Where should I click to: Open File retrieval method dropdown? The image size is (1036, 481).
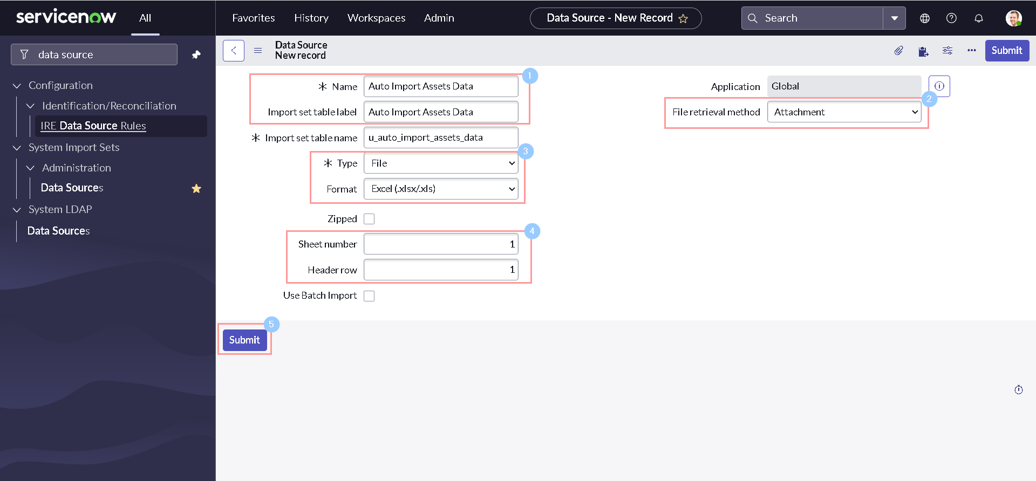click(844, 112)
